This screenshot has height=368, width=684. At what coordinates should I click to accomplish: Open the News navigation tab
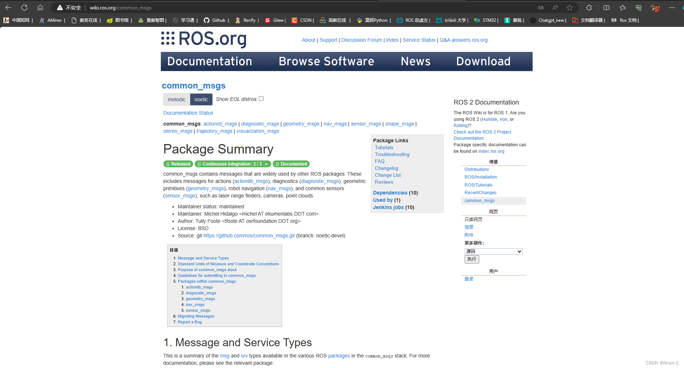click(x=415, y=61)
